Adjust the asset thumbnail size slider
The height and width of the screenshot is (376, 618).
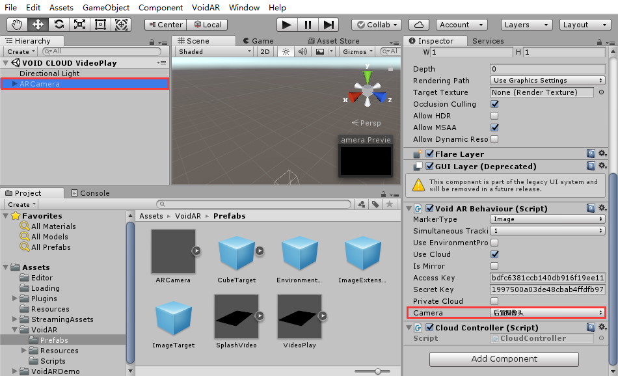[x=377, y=371]
